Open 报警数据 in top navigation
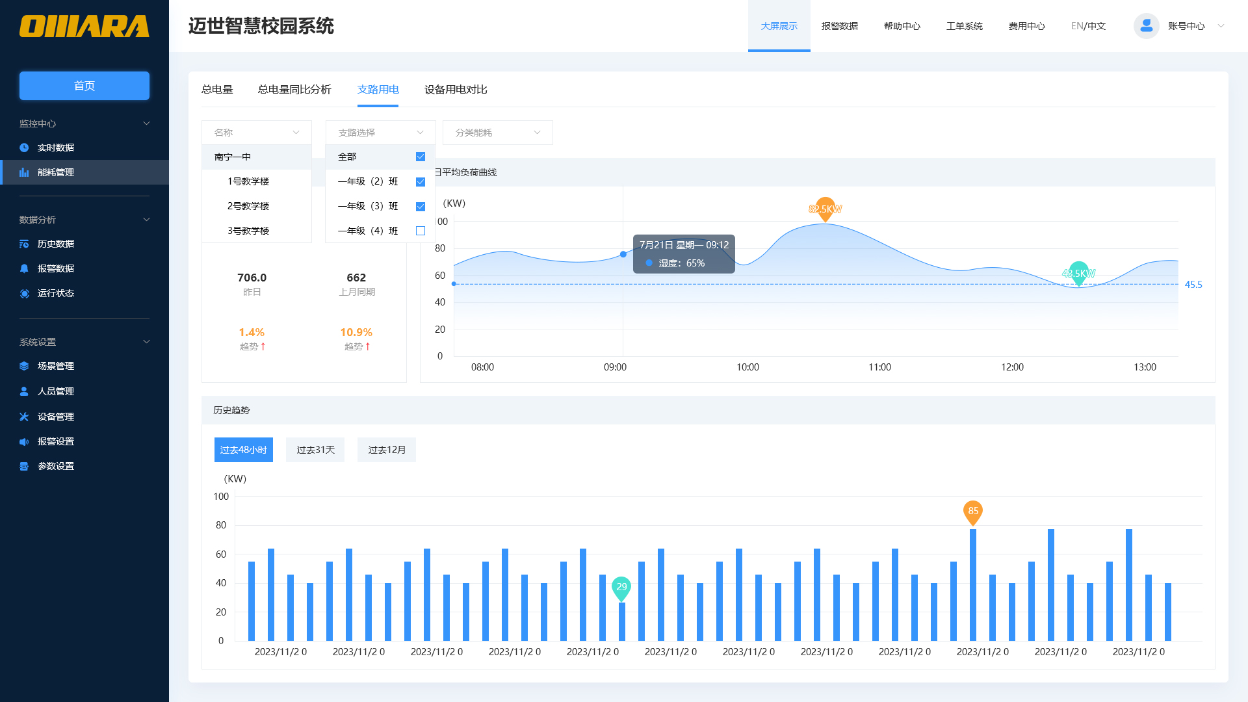 (840, 26)
